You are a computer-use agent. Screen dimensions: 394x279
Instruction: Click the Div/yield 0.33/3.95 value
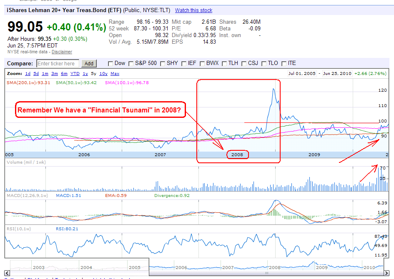click(x=205, y=35)
